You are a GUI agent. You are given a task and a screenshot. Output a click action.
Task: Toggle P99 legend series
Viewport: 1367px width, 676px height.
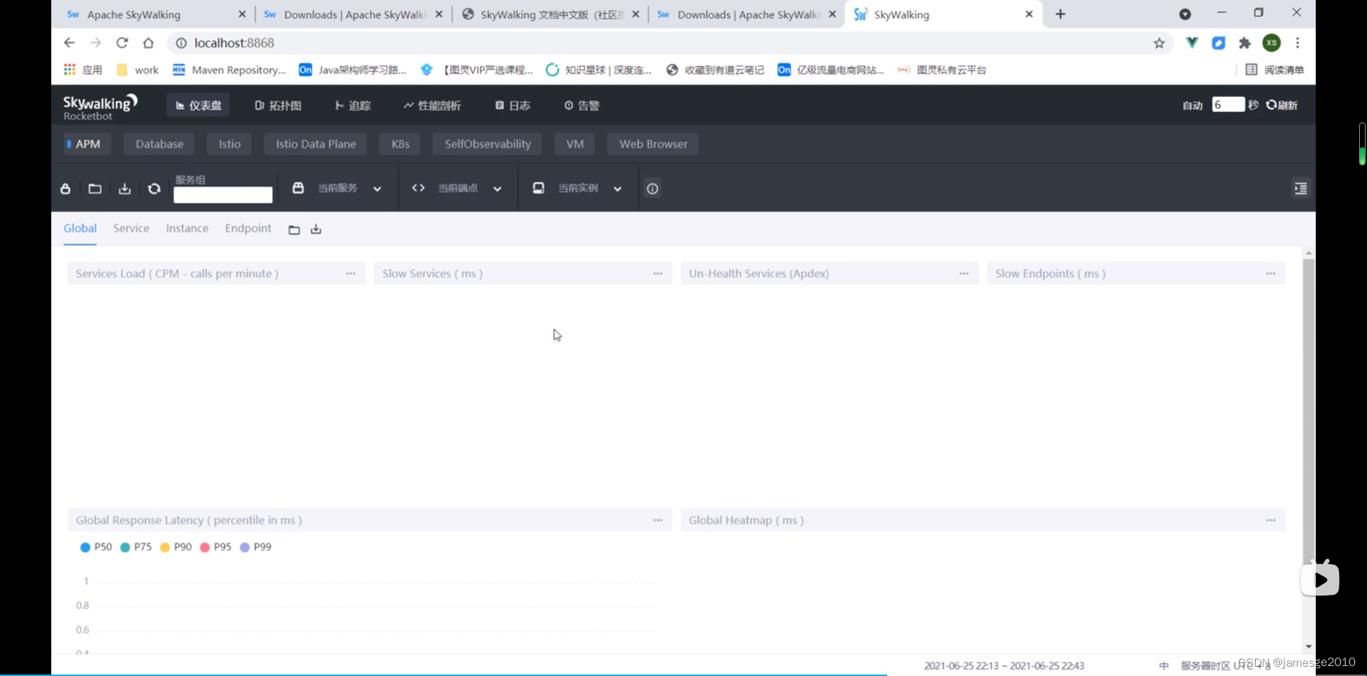tap(256, 547)
